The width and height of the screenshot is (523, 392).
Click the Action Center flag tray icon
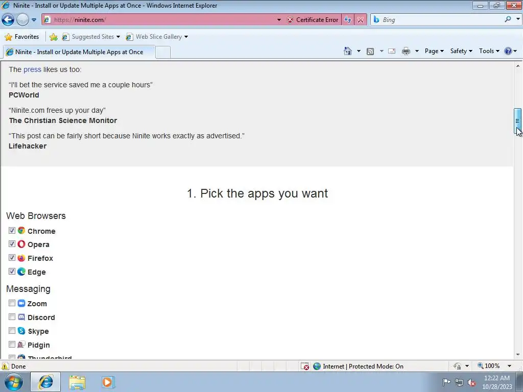tap(446, 382)
